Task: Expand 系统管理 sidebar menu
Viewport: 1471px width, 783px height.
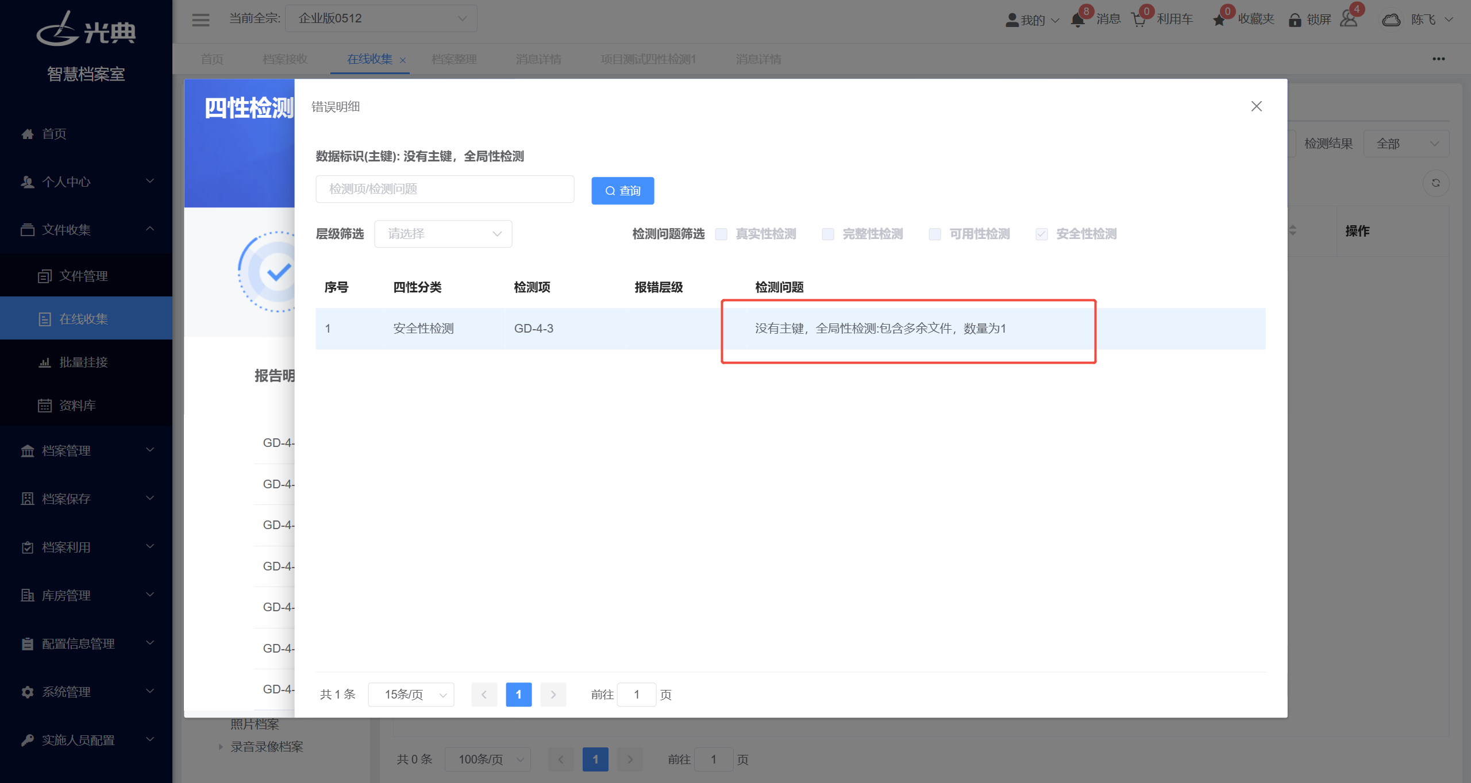Action: pos(86,692)
